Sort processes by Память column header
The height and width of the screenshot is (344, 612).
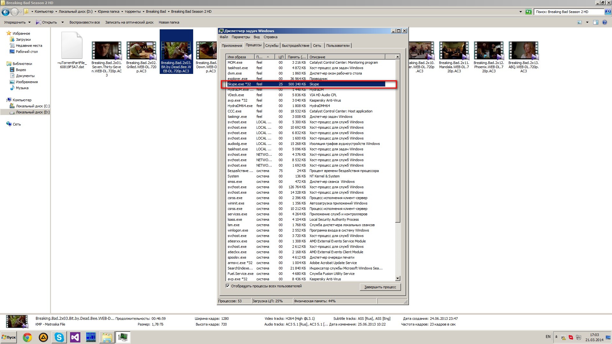(x=296, y=57)
